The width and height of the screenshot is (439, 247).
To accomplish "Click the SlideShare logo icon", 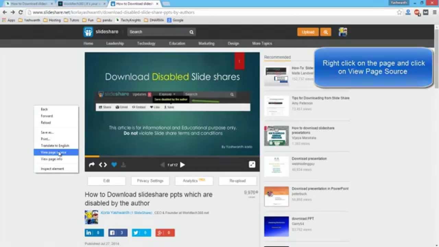I will [x=88, y=32].
